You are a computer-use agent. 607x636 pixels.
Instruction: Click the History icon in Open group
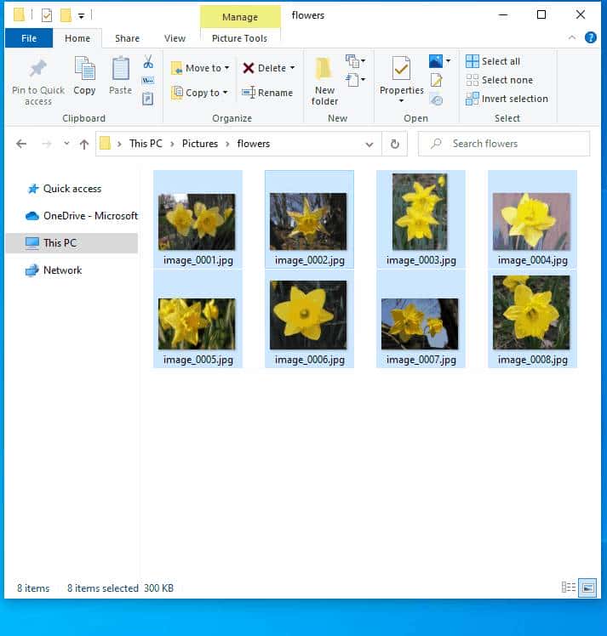click(x=437, y=99)
